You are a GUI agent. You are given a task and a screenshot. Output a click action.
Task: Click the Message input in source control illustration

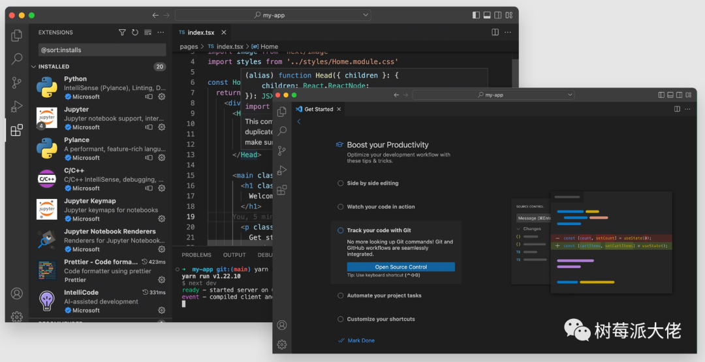pyautogui.click(x=533, y=219)
